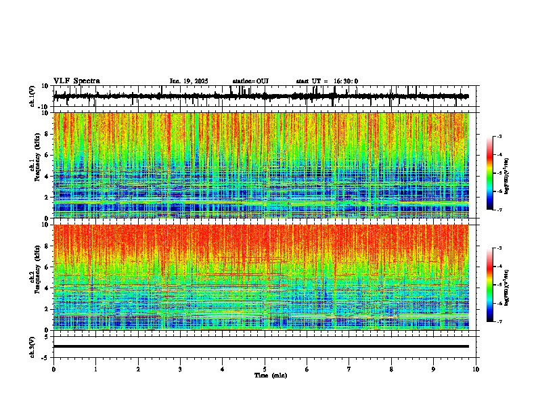Click the "0" tick on the time axis
Viewport: 536px width, 414px height.
tap(53, 369)
